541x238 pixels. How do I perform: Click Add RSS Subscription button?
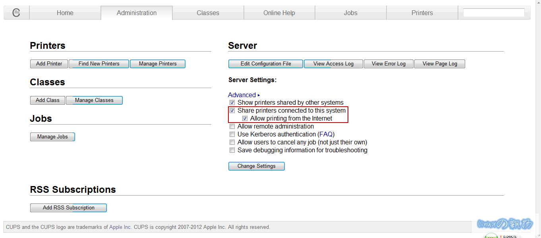pos(68,208)
